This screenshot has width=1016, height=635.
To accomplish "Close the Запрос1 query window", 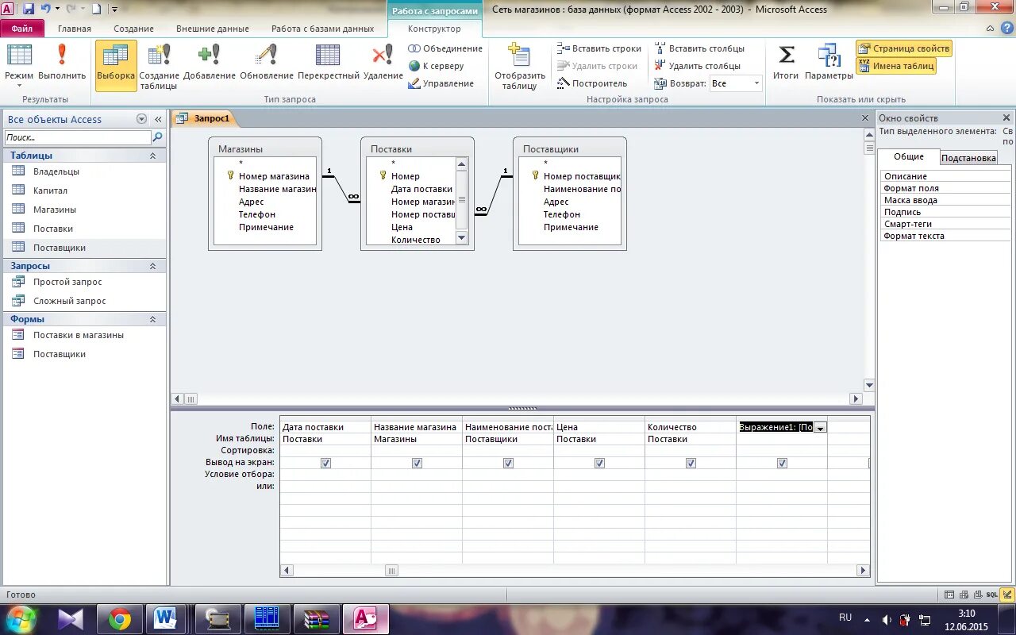I will click(x=865, y=118).
